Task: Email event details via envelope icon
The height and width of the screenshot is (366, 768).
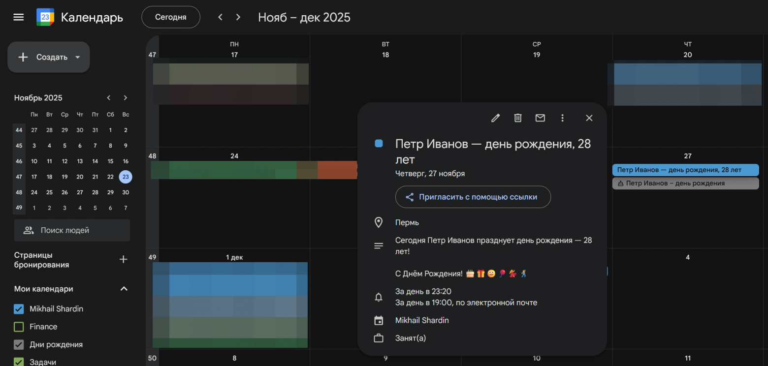Action: tap(540, 118)
